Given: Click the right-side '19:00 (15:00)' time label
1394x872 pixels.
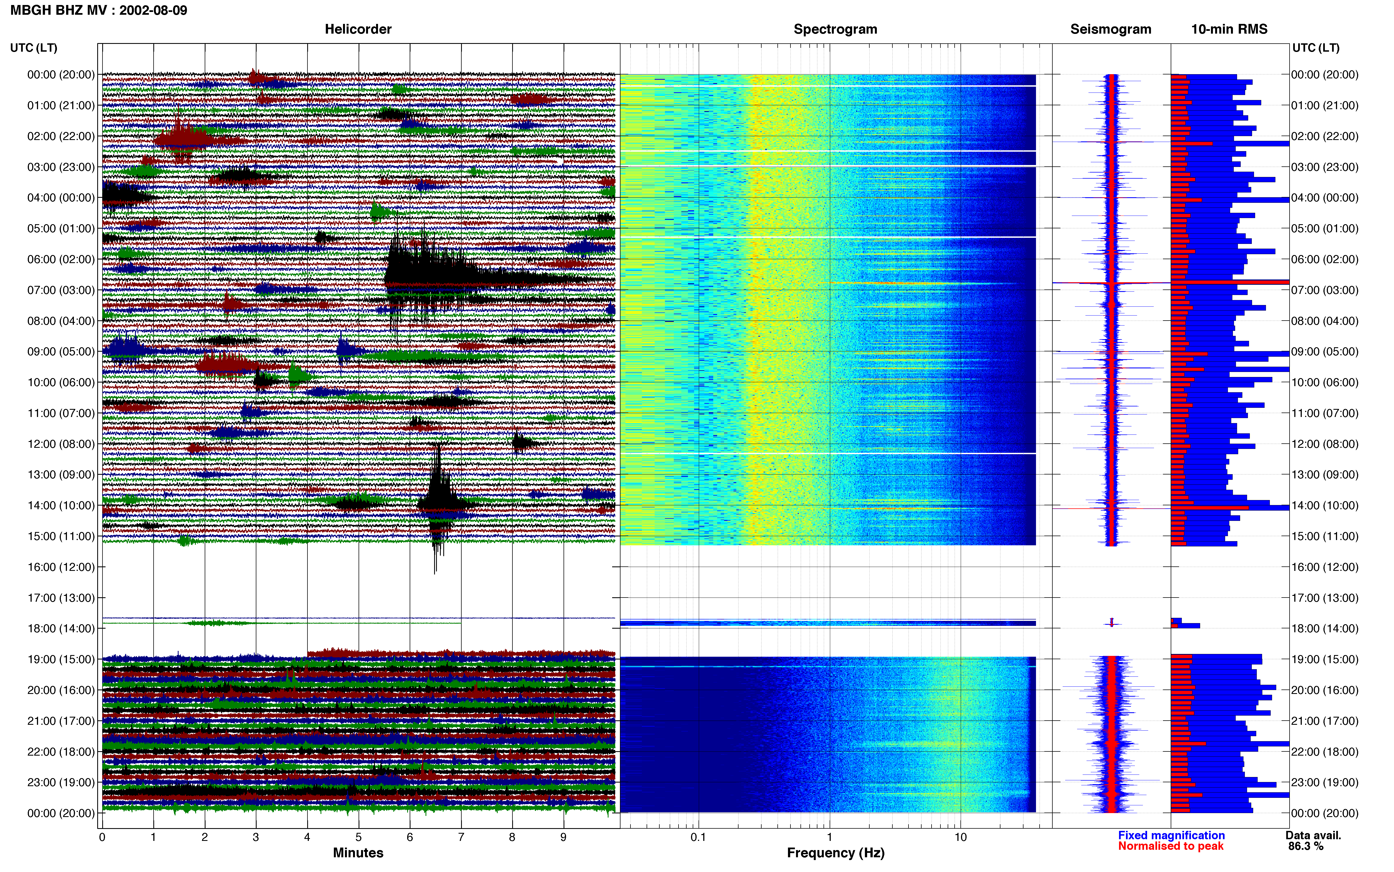Looking at the screenshot, I should point(1325,659).
